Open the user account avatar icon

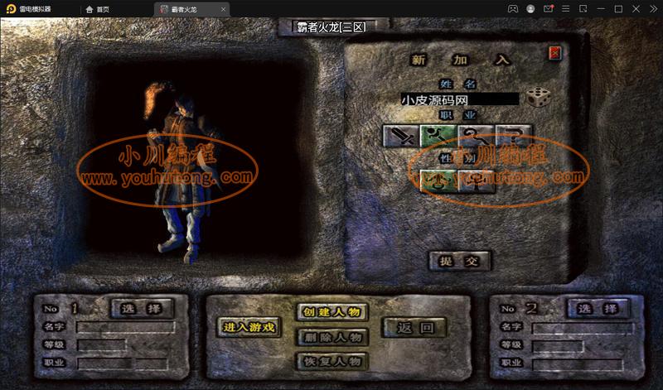pos(530,9)
